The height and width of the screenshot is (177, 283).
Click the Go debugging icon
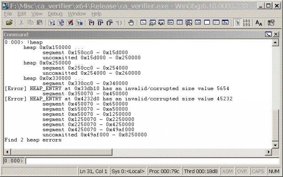(52, 23)
